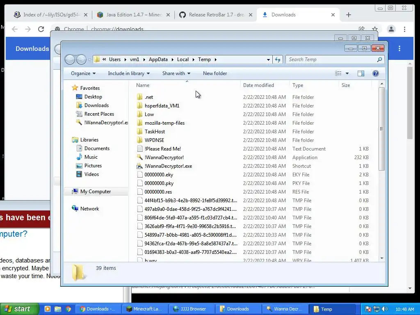
Task: Reload the page in Chrome
Action: [41, 29]
